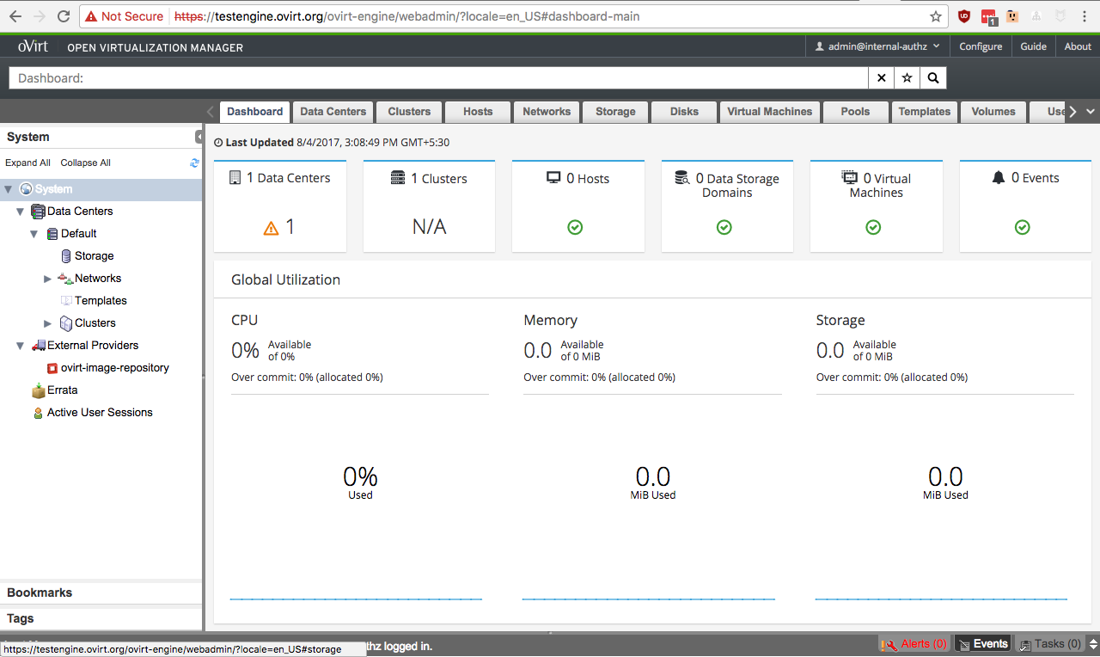The height and width of the screenshot is (657, 1100).
Task: Click Collapse All link
Action: [85, 163]
